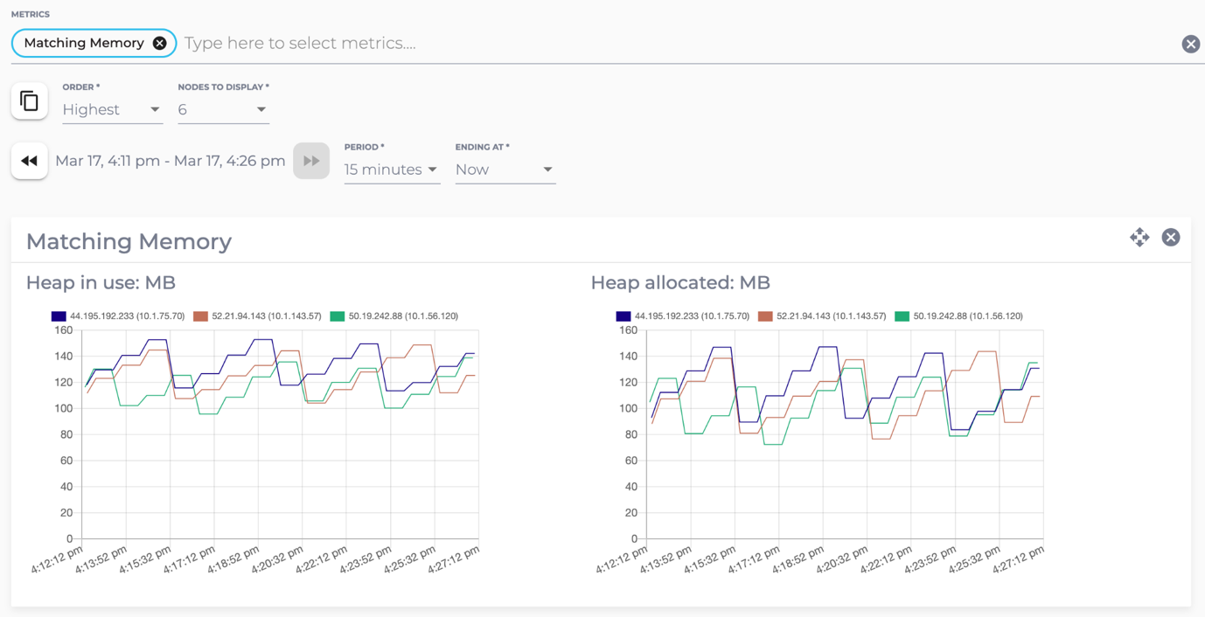Expand the Nodes to Display dropdown
The height and width of the screenshot is (617, 1205).
tap(223, 110)
